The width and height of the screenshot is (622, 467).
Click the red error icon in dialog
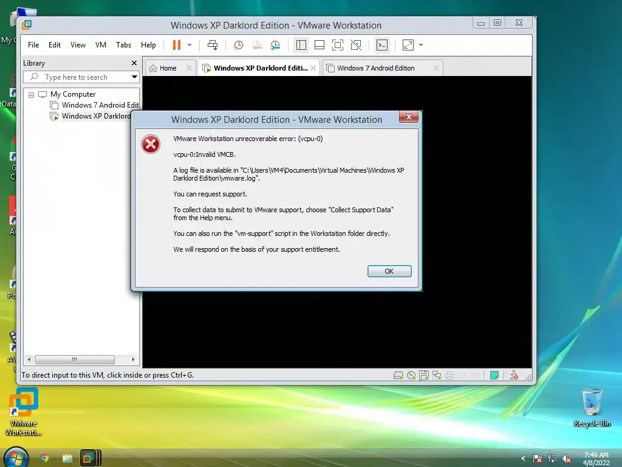(x=151, y=144)
